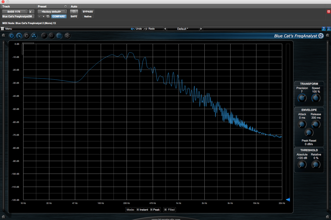Click the Peak Reset knob
The height and width of the screenshot is (220, 331).
309,132
